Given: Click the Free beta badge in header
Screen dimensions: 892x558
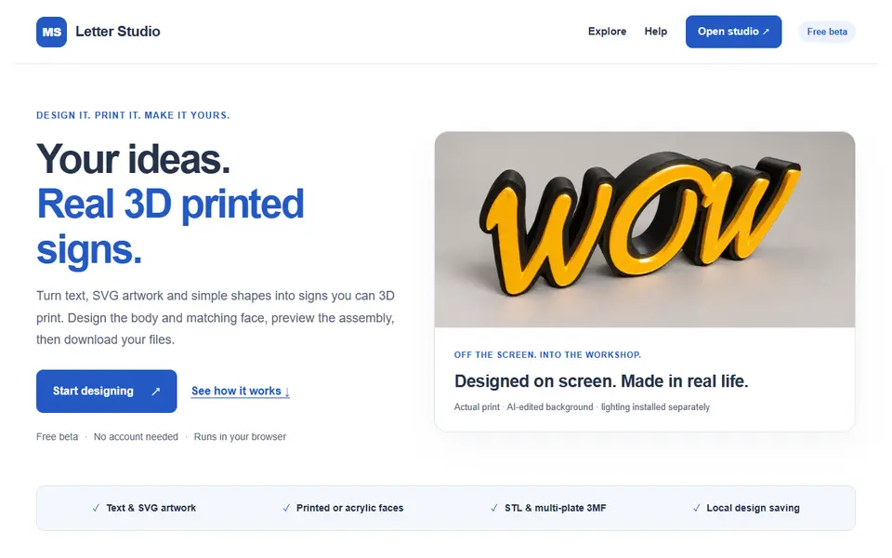Looking at the screenshot, I should pyautogui.click(x=827, y=32).
